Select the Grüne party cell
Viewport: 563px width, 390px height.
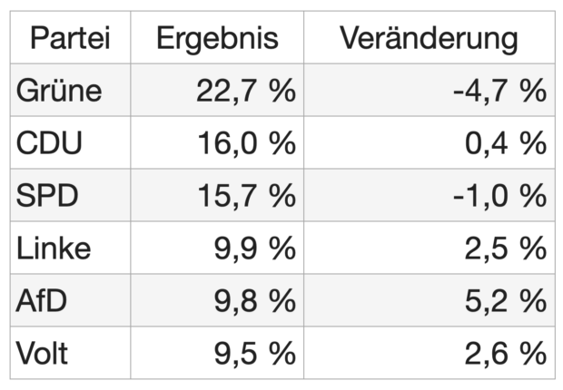coord(60,91)
